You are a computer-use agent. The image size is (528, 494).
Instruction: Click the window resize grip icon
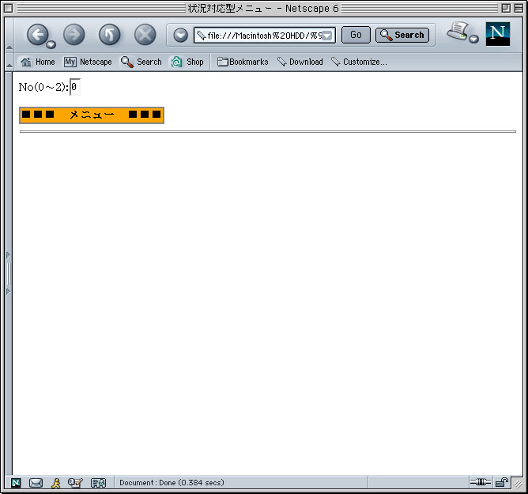point(518,484)
